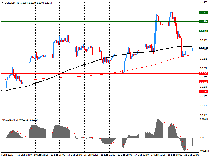Click the current price label 1.1314

pyautogui.click(x=204, y=48)
